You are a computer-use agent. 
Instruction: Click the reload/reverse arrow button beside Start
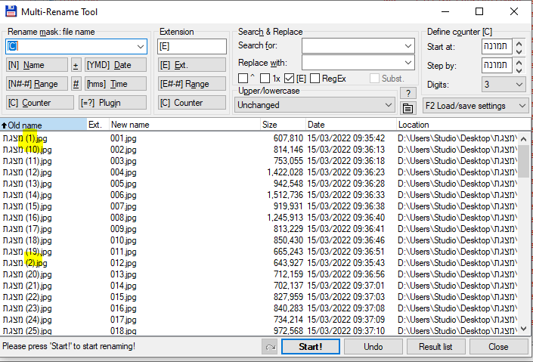[x=270, y=347]
